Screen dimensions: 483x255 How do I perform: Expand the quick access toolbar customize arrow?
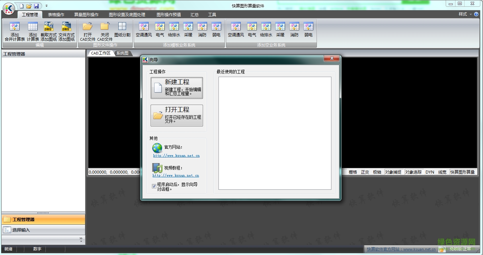[46, 6]
